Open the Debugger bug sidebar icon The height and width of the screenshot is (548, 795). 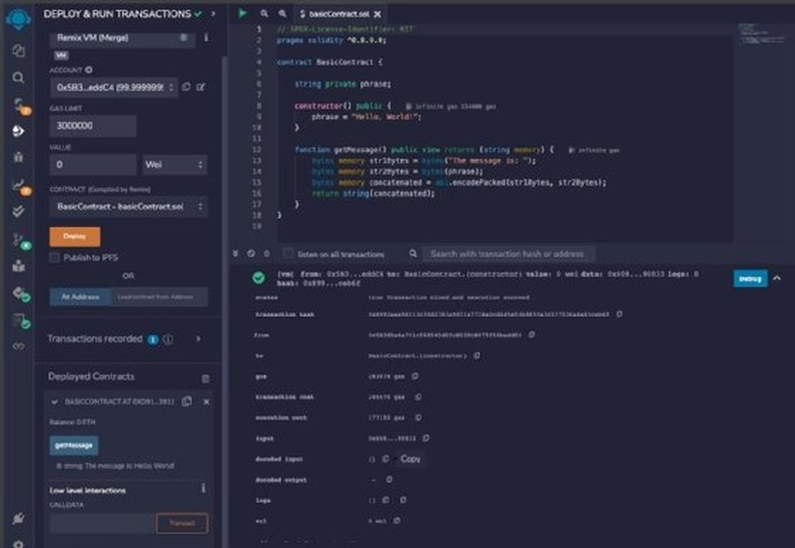pyautogui.click(x=18, y=157)
